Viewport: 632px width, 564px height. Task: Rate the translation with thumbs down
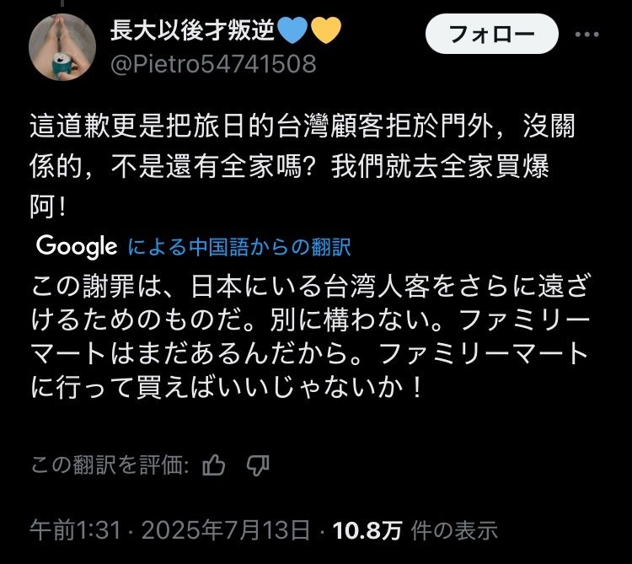[x=258, y=466]
